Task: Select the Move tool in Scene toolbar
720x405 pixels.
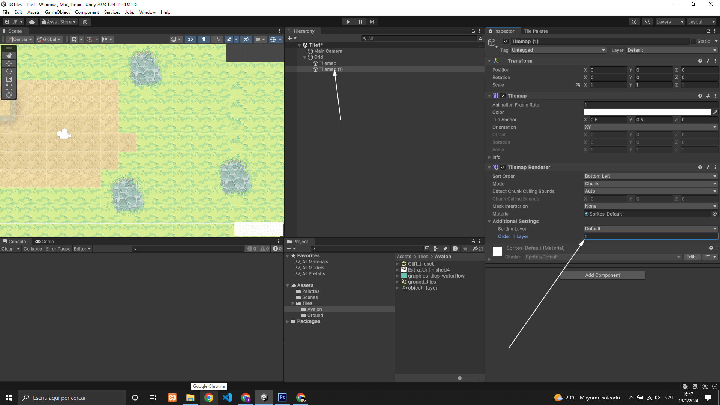Action: point(9,63)
